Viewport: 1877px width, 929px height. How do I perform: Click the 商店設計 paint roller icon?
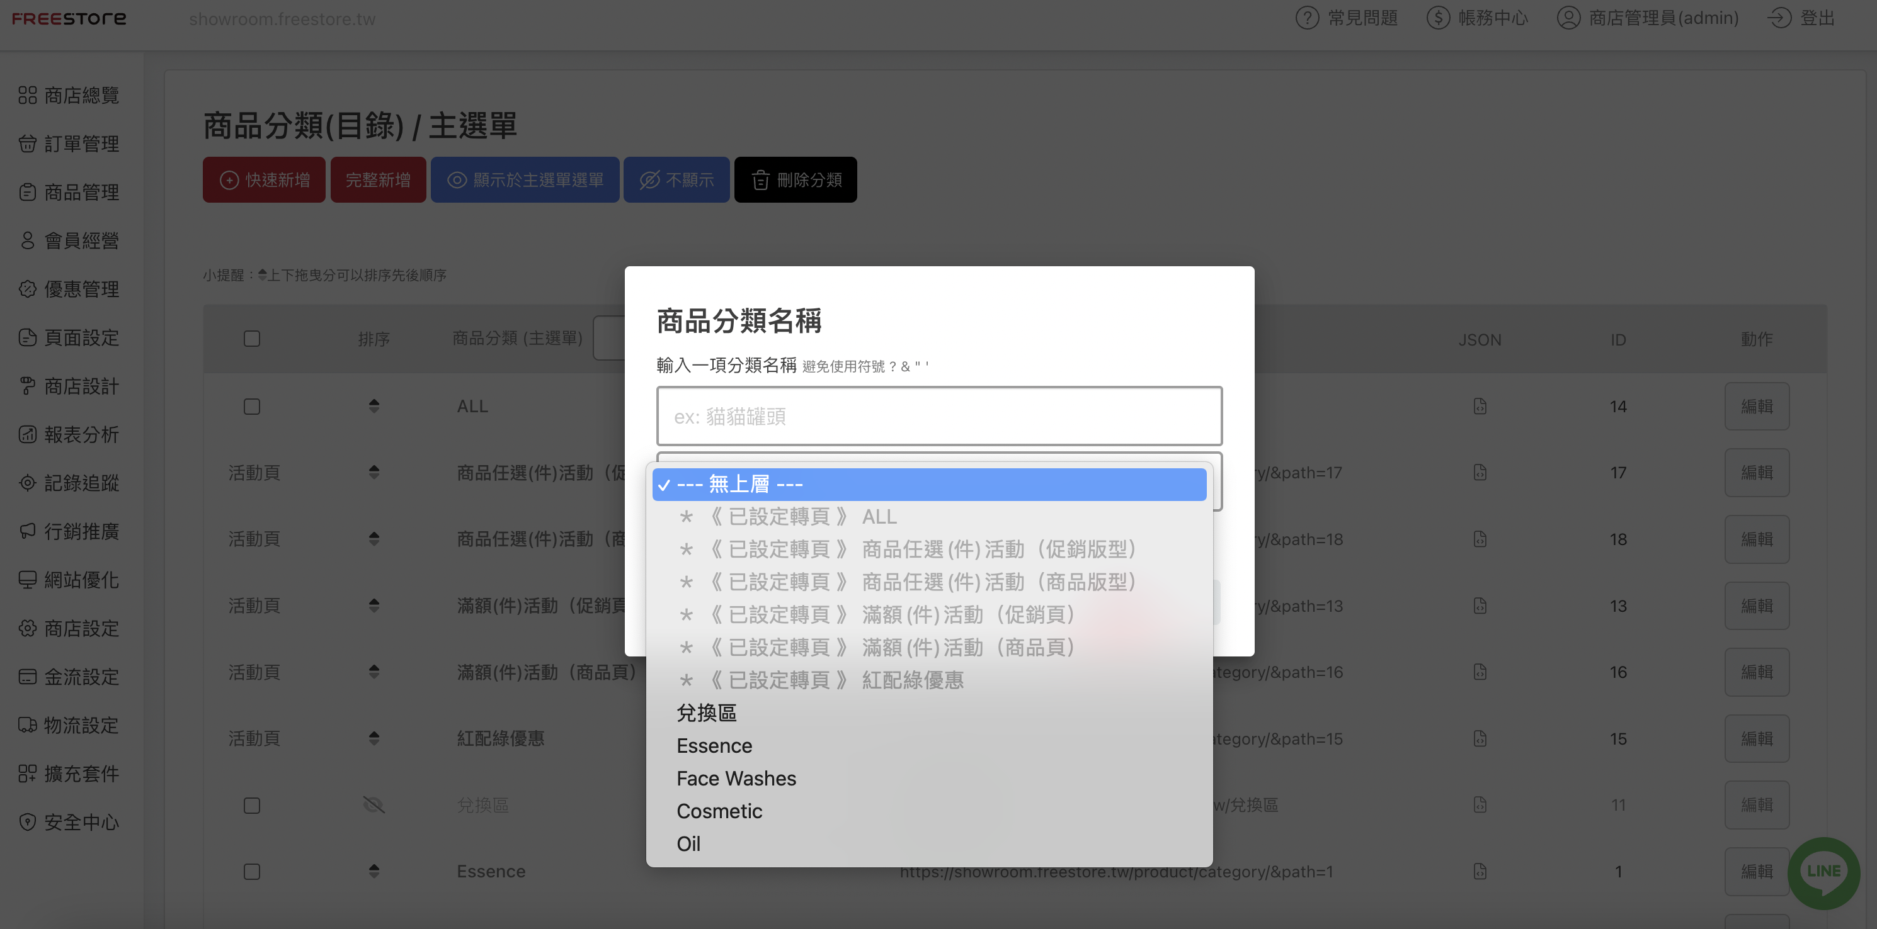(28, 386)
